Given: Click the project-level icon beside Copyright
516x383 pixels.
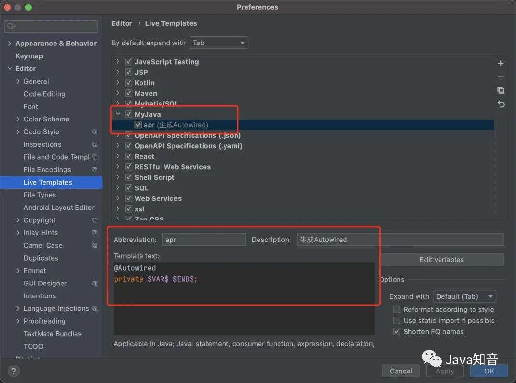Looking at the screenshot, I should (x=95, y=220).
